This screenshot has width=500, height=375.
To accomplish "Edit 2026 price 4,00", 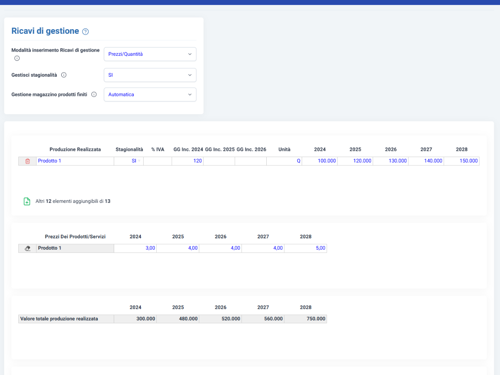I will (220, 248).
